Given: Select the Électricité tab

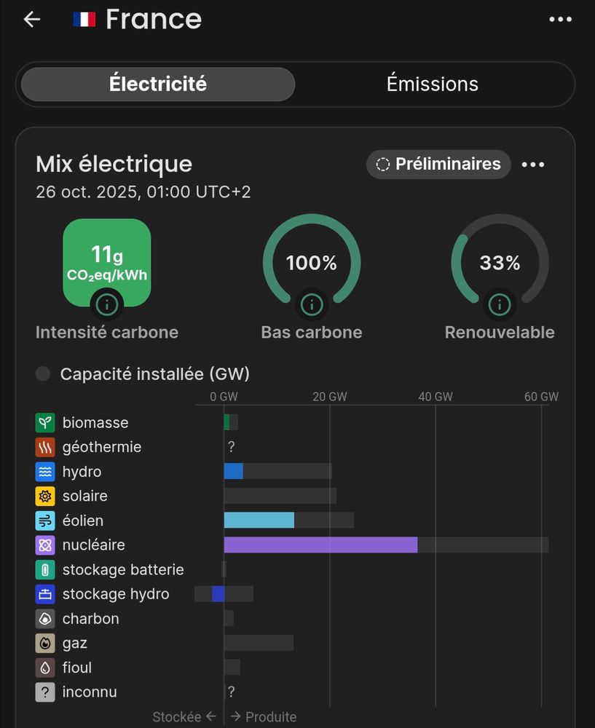Looking at the screenshot, I should point(157,84).
